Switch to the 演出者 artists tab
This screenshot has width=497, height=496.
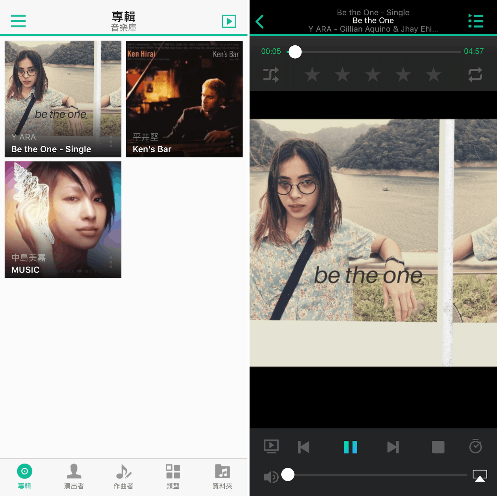coord(74,476)
